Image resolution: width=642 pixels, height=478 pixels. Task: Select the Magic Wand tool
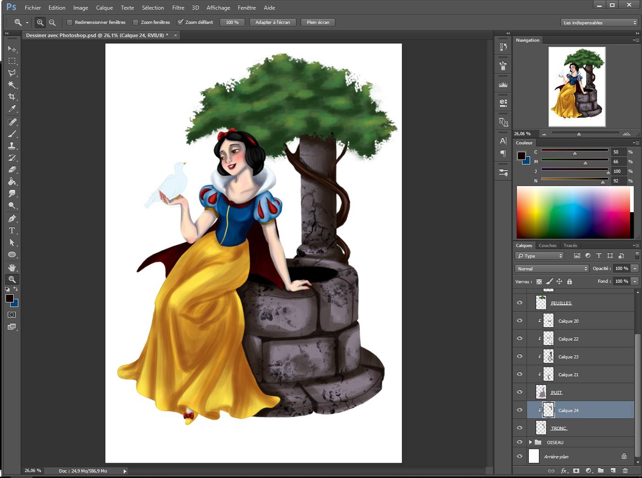tap(12, 85)
